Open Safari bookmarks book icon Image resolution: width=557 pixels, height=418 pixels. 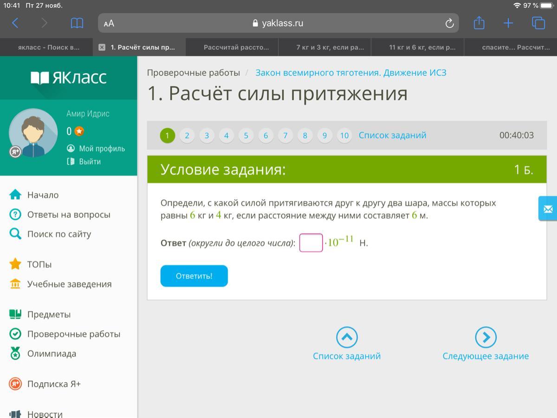coord(77,23)
